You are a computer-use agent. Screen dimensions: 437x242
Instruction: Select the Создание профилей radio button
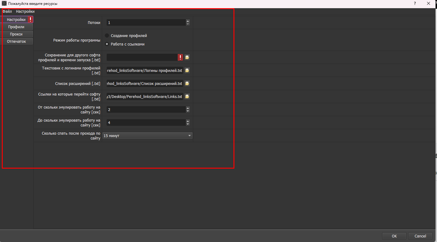107,35
